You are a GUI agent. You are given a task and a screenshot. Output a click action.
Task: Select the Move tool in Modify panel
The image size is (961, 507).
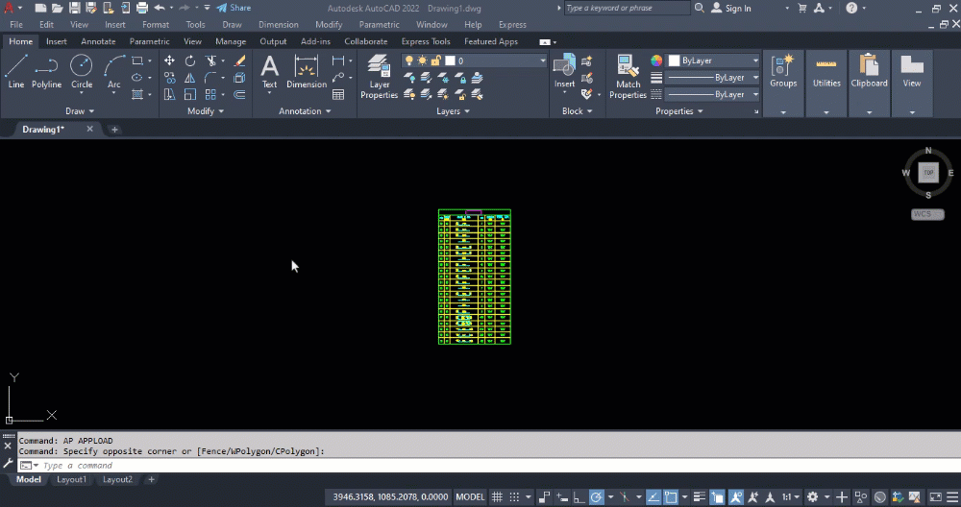point(169,60)
